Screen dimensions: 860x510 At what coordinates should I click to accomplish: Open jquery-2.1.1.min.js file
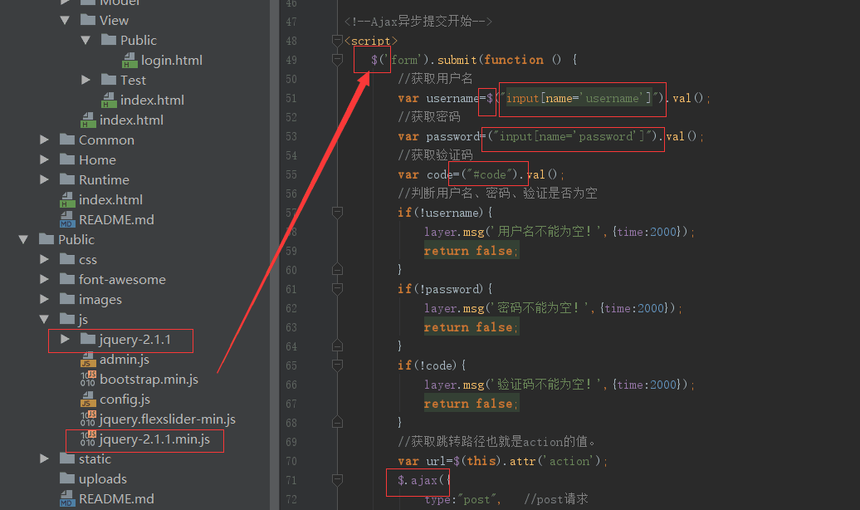154,439
